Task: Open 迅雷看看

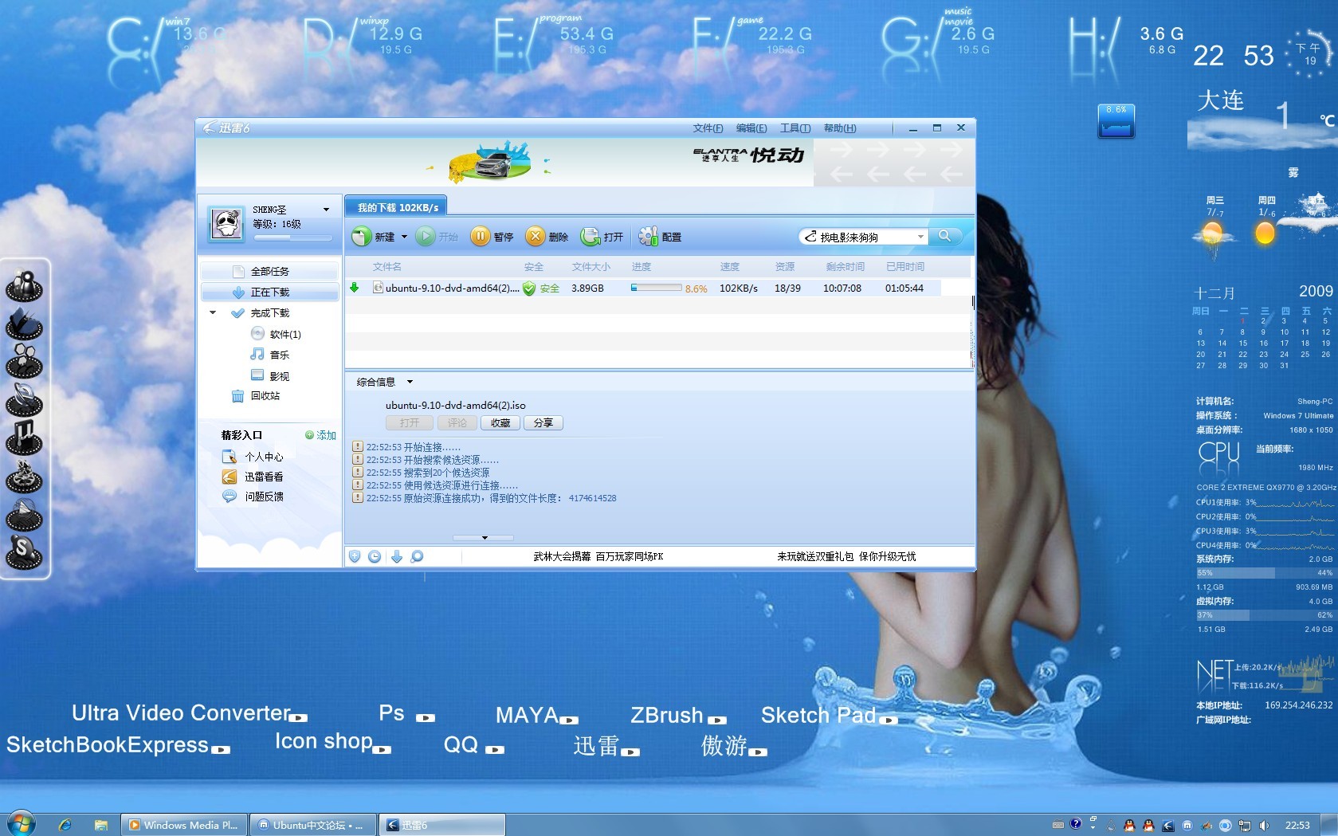Action: 253,477
